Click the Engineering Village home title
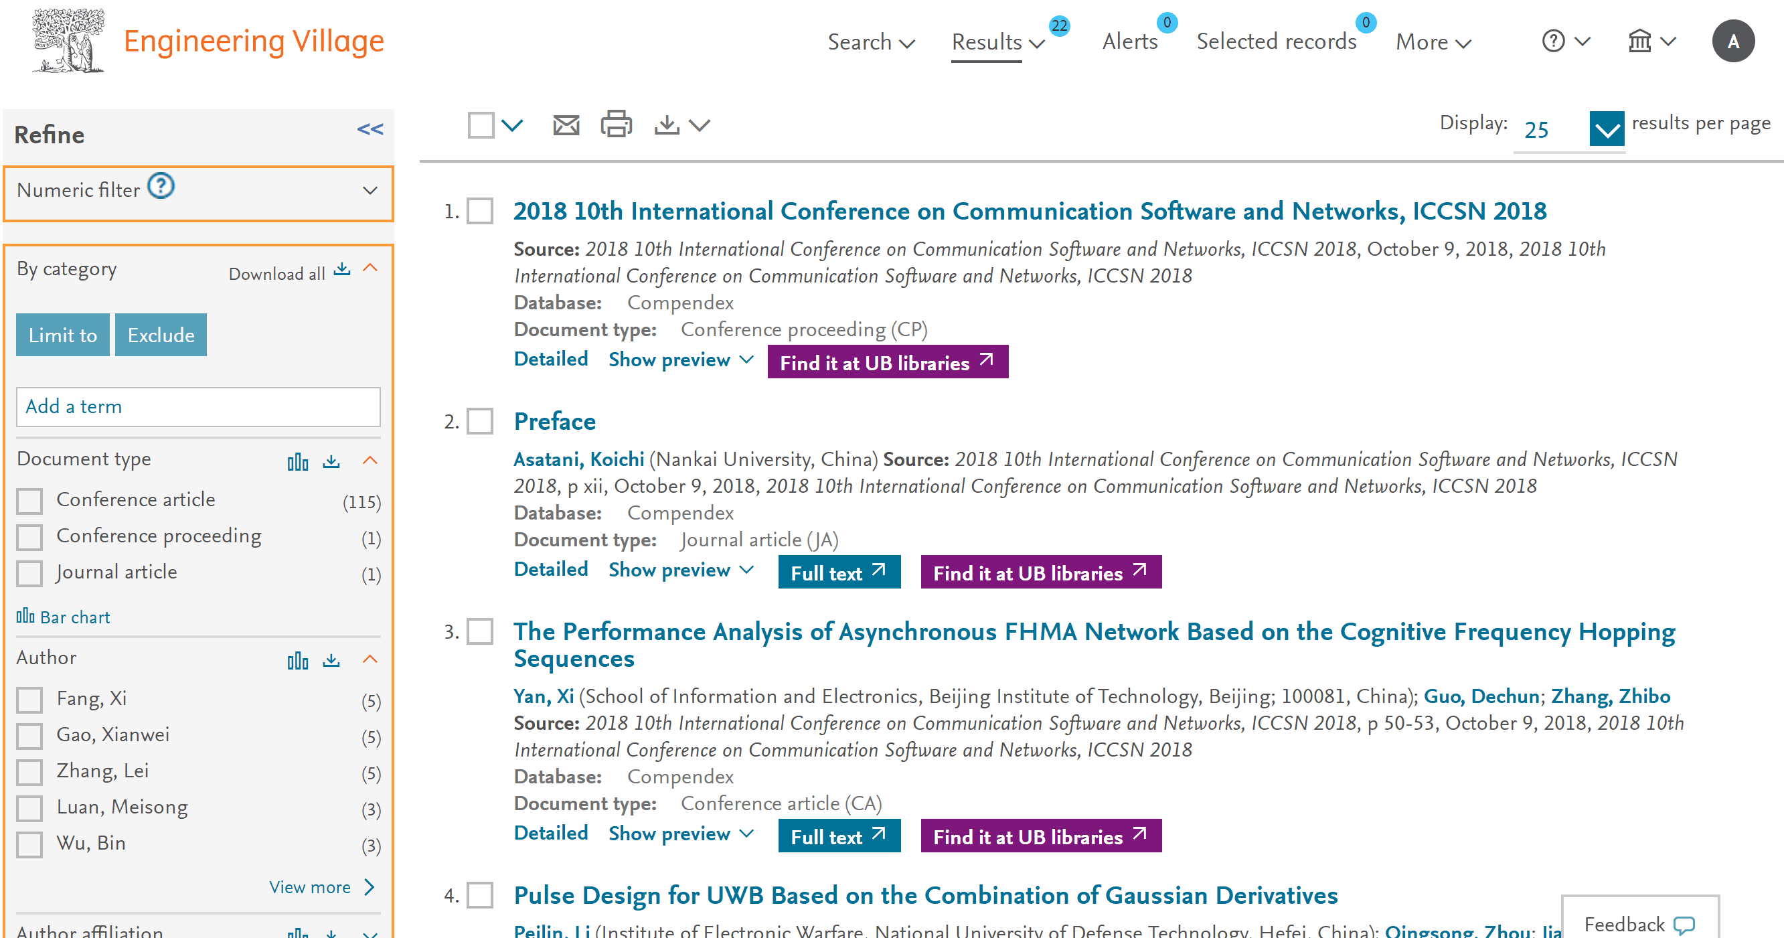The image size is (1784, 938). click(x=254, y=40)
